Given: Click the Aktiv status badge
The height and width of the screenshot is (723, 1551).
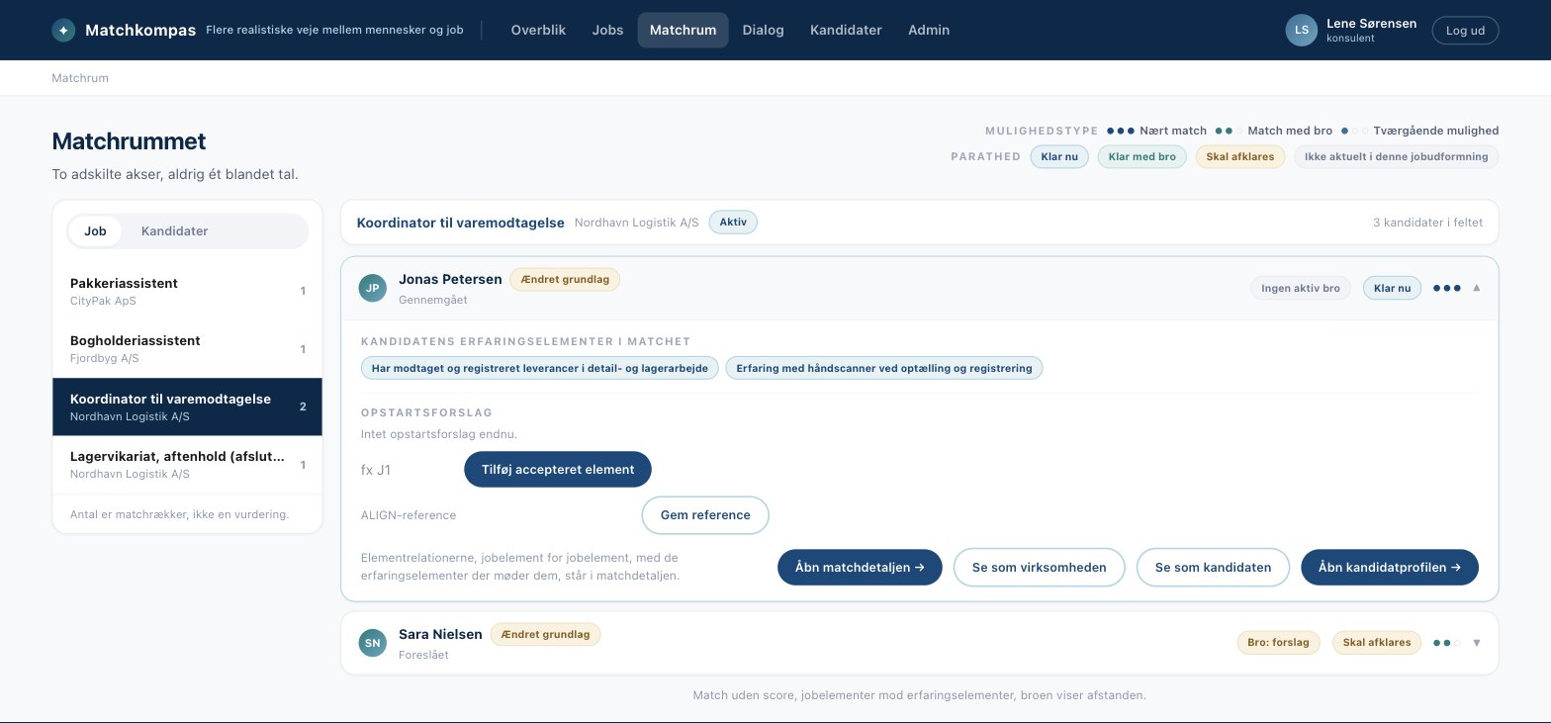Looking at the screenshot, I should click(733, 223).
